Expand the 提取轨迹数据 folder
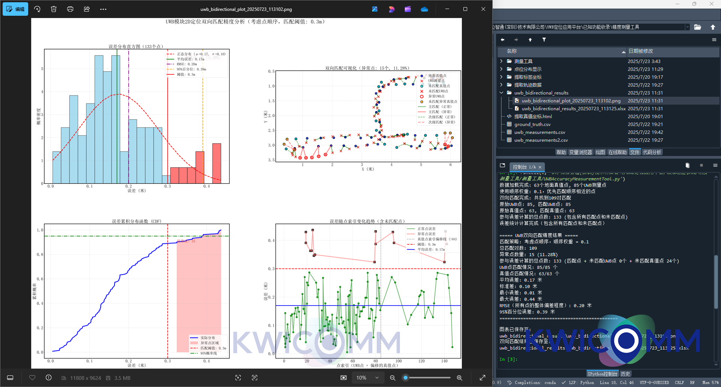This screenshot has width=721, height=387. 501,85
